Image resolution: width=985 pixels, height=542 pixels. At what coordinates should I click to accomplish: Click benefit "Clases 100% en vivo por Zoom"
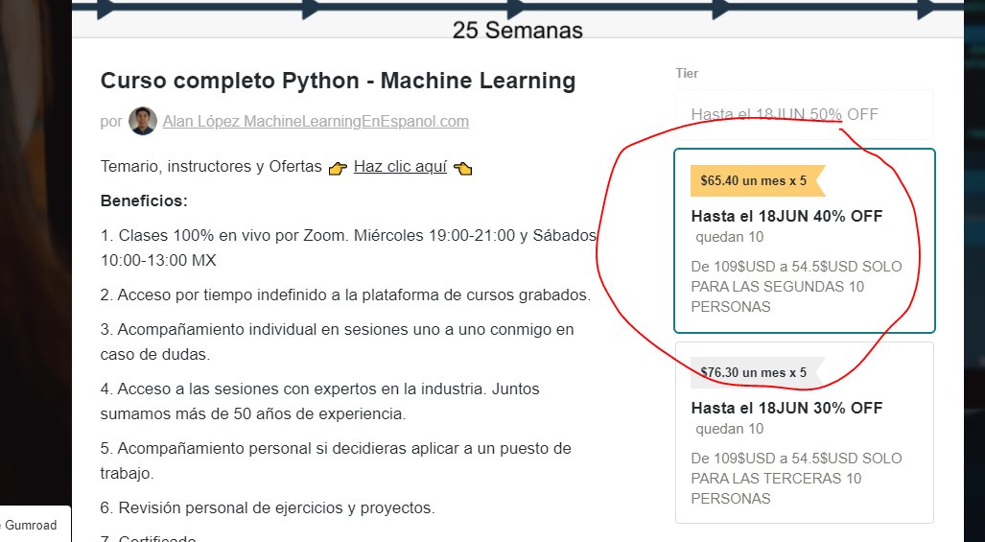[348, 247]
